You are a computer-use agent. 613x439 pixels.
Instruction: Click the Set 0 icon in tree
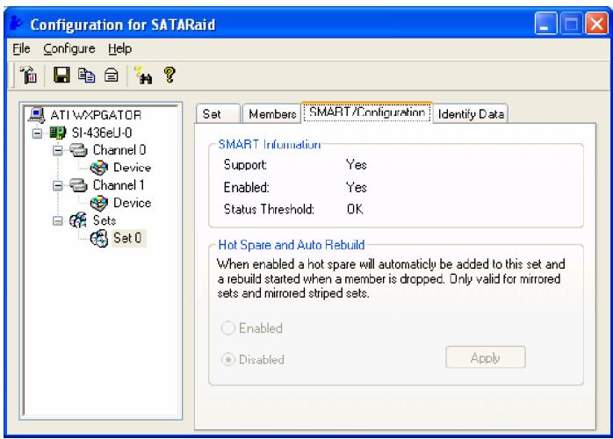(x=99, y=238)
